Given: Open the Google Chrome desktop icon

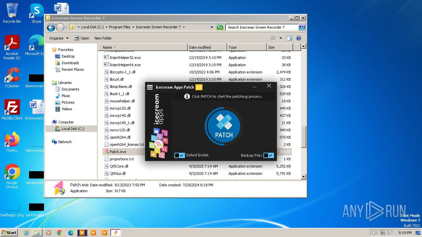Looking at the screenshot, I should 12,176.
